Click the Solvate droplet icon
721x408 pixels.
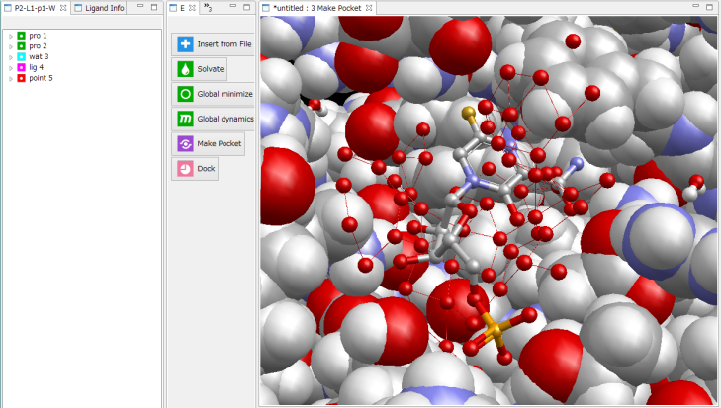pos(185,69)
